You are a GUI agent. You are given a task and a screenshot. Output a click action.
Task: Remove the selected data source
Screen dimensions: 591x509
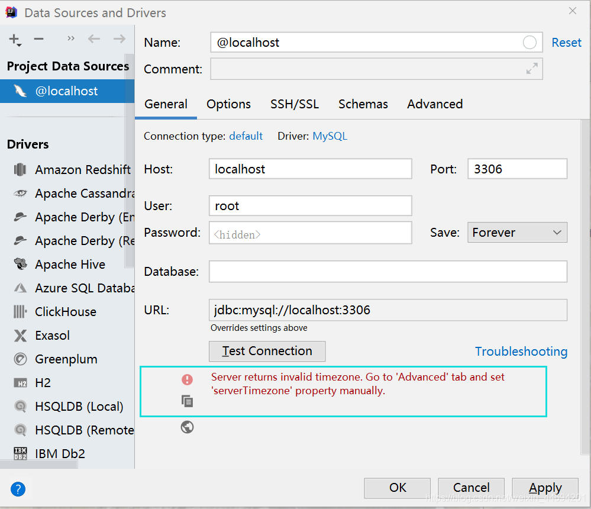pos(38,40)
